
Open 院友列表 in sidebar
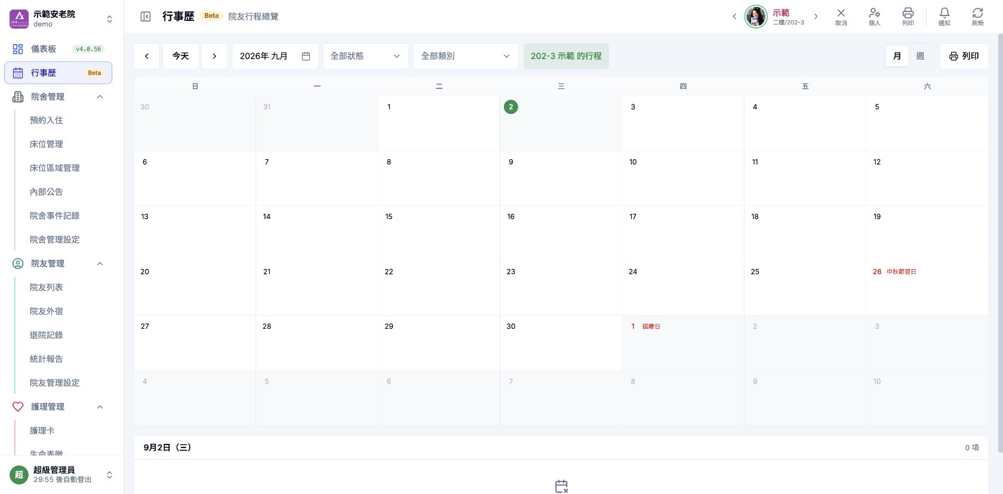pos(47,288)
